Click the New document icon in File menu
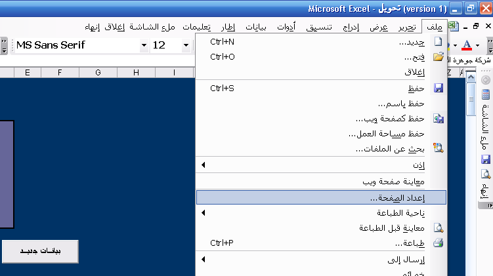 click(x=438, y=42)
